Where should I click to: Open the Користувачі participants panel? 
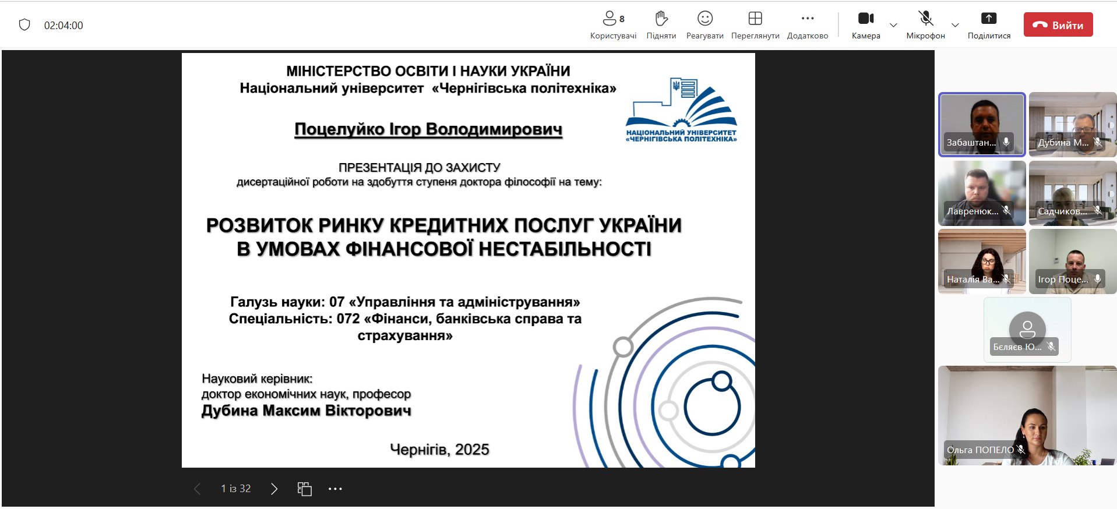(613, 26)
